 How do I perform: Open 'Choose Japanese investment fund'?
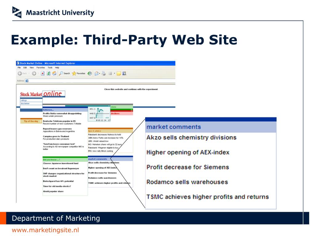pos(61,163)
